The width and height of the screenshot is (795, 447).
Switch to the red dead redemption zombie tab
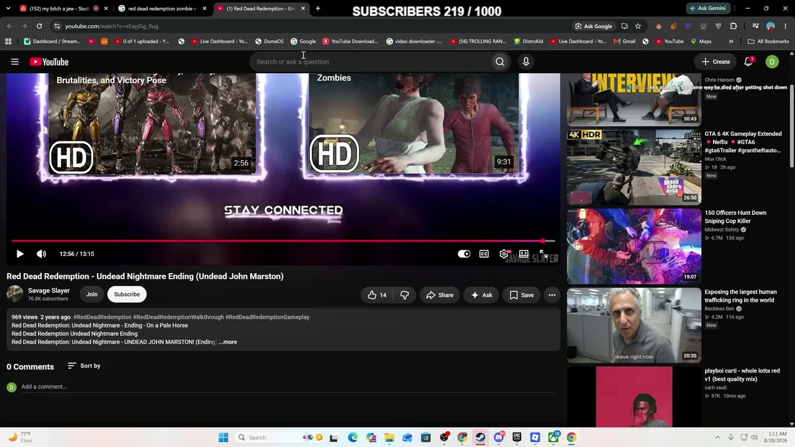point(161,9)
